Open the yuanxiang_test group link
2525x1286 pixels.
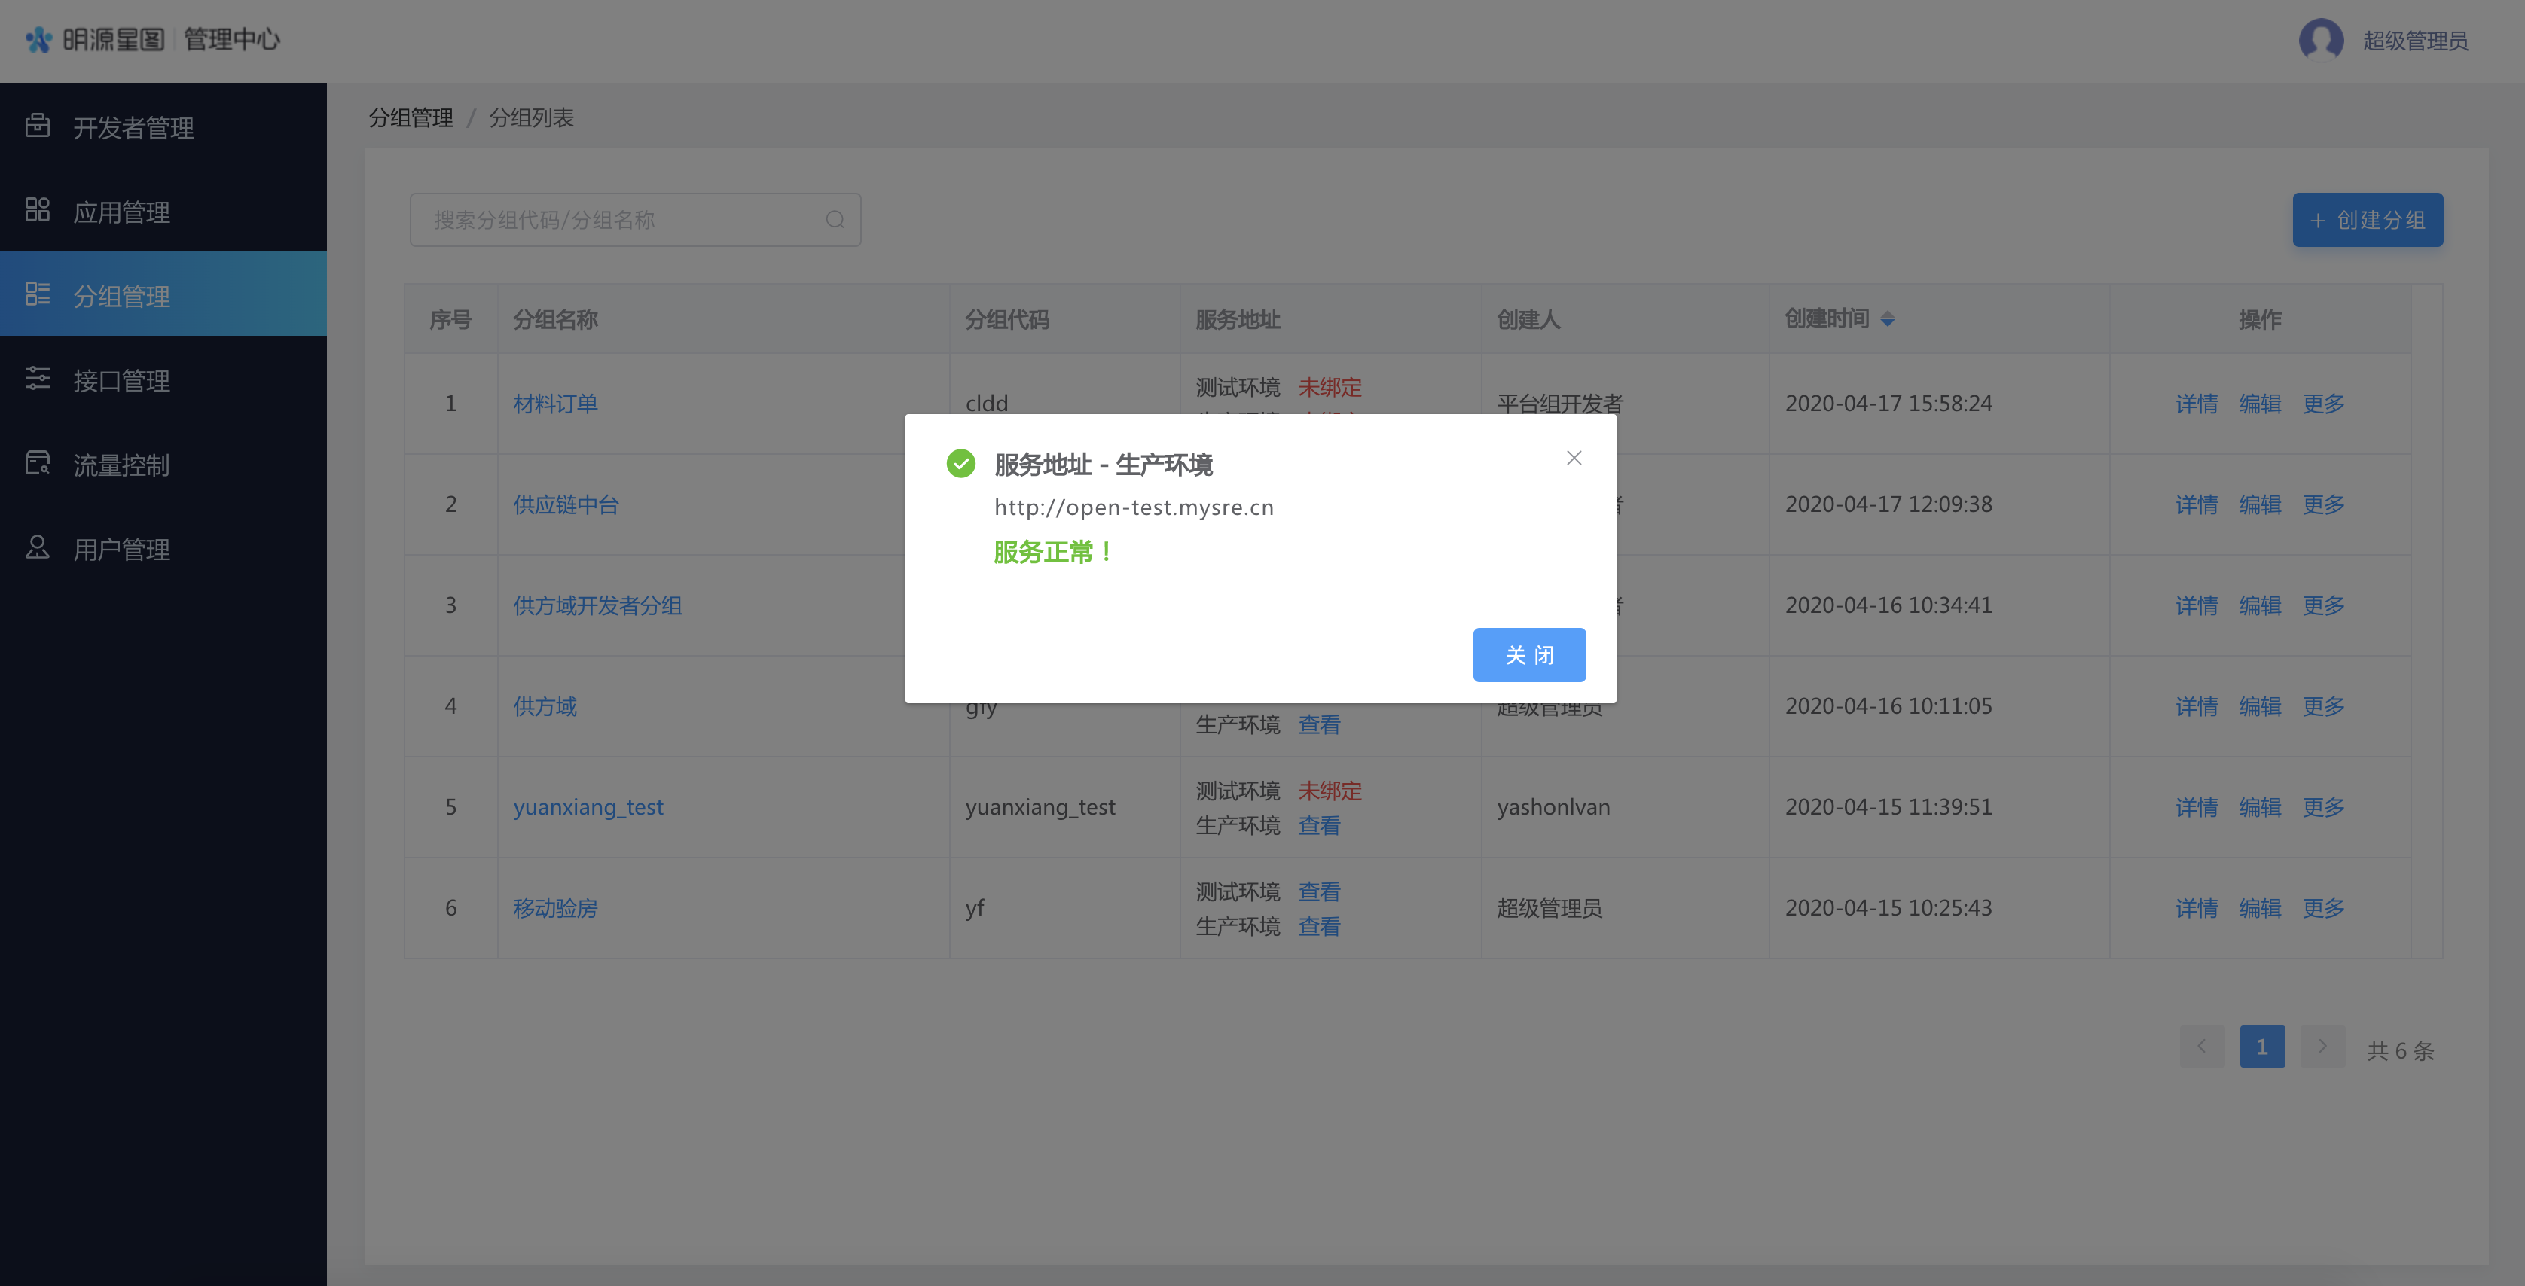(x=588, y=807)
